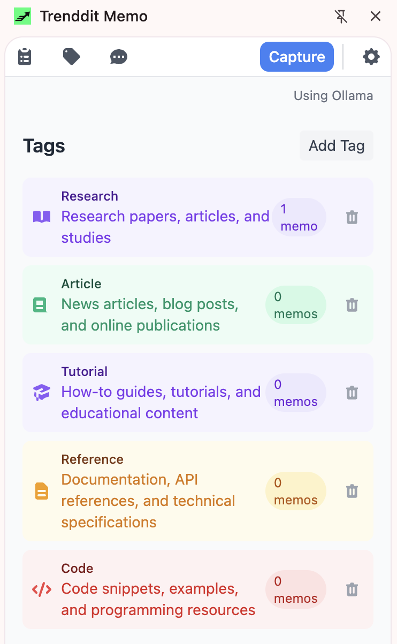Capture the current page
Viewport: 397px width, 644px height.
pos(296,57)
